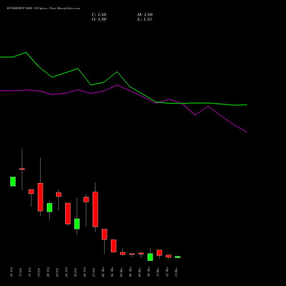This screenshot has height=286, width=286.
Task: Click the red candle above 19 Feb
Action: tap(41, 197)
